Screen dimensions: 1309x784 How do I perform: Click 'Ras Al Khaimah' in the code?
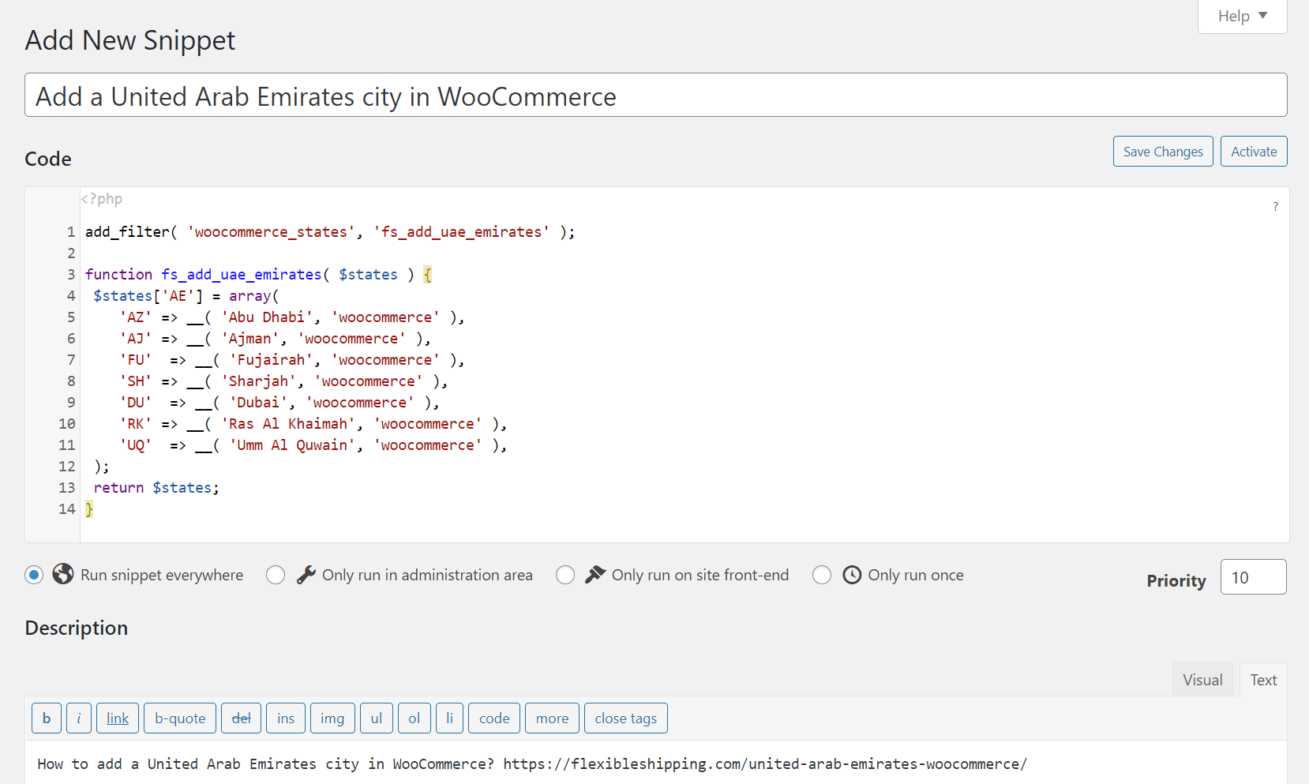[x=288, y=424]
